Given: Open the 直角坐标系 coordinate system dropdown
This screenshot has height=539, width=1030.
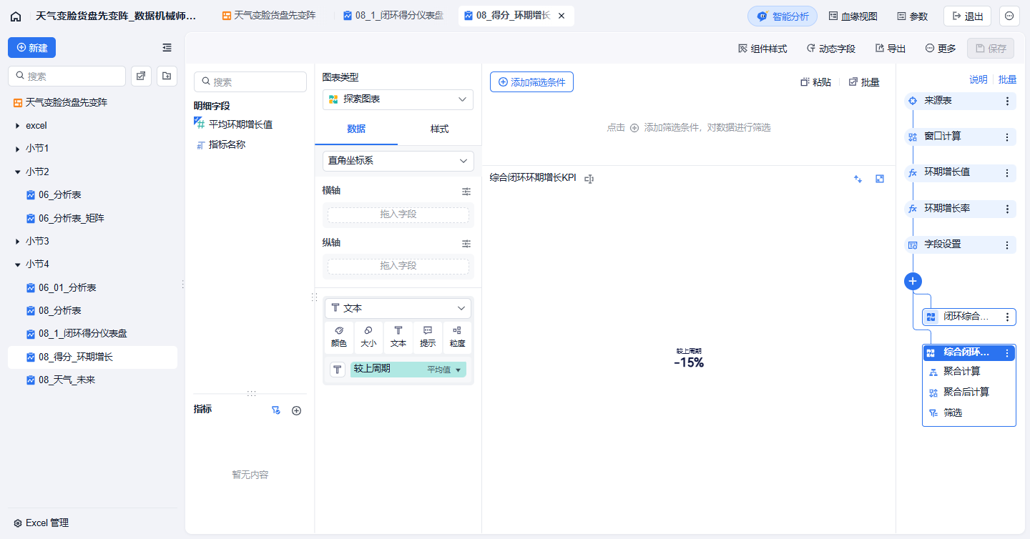Looking at the screenshot, I should pyautogui.click(x=398, y=161).
